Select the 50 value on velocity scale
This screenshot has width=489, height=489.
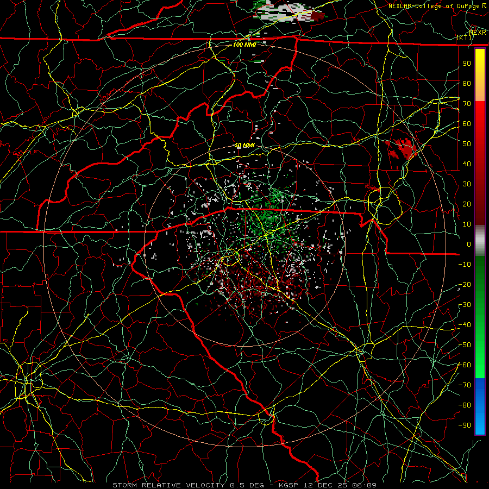pyautogui.click(x=467, y=144)
